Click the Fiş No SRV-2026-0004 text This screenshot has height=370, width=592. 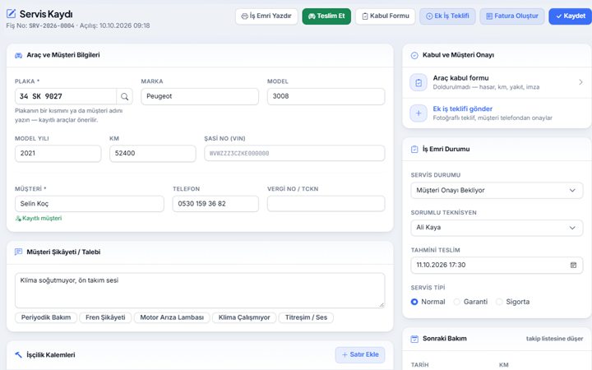click(40, 25)
